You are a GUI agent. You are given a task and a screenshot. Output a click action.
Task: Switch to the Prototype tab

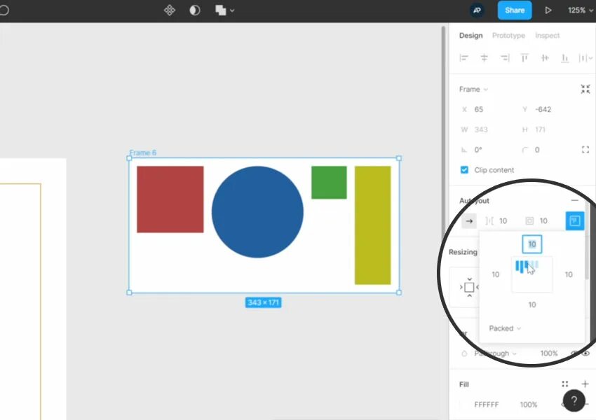(x=508, y=35)
